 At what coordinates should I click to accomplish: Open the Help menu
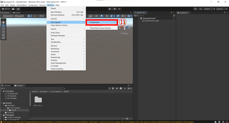(x=58, y=5)
